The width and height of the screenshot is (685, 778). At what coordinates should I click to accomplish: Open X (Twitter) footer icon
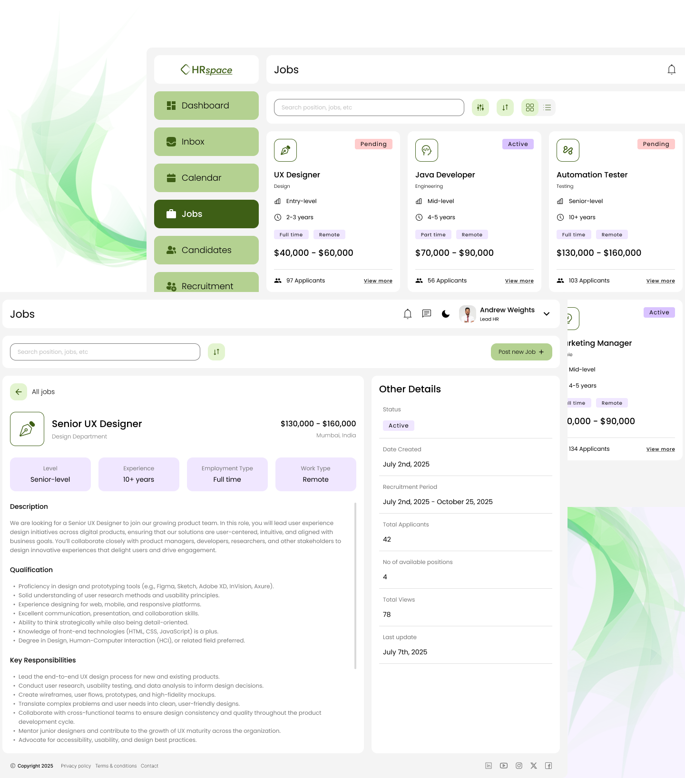(534, 766)
